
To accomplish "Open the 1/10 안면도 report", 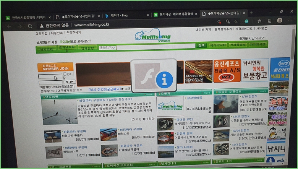I will [249, 96].
